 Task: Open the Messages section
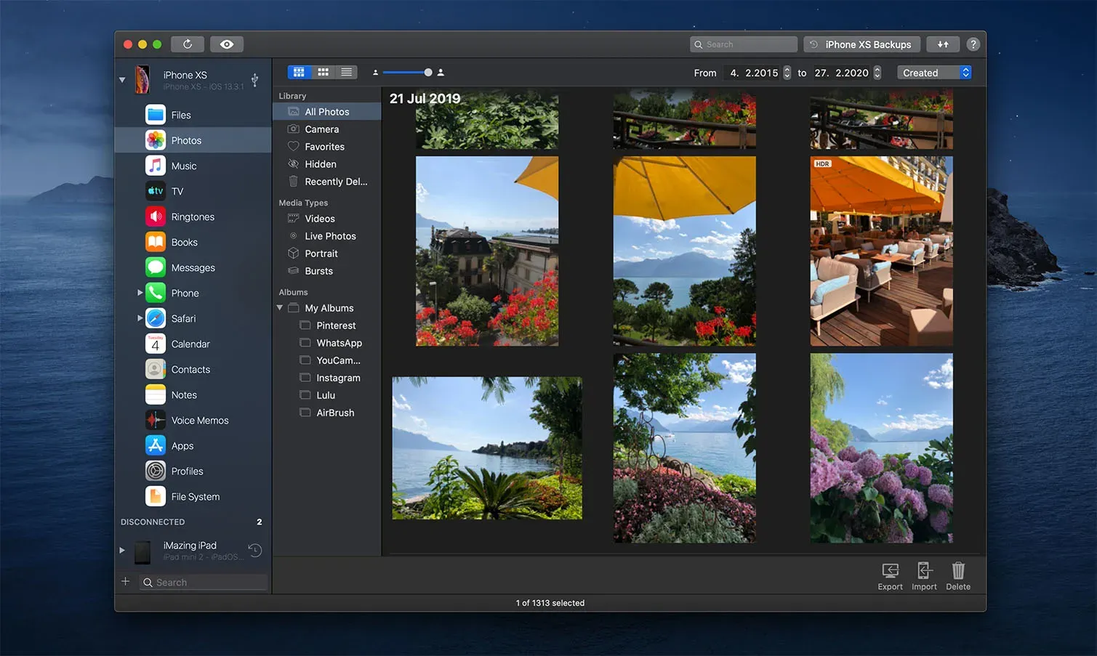(x=193, y=267)
